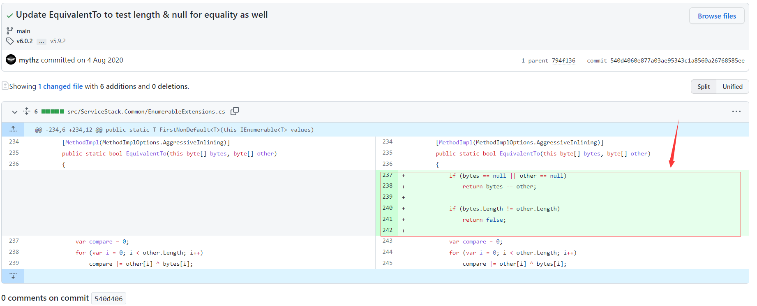Open the '1 changed file' link
The image size is (757, 306).
point(60,86)
